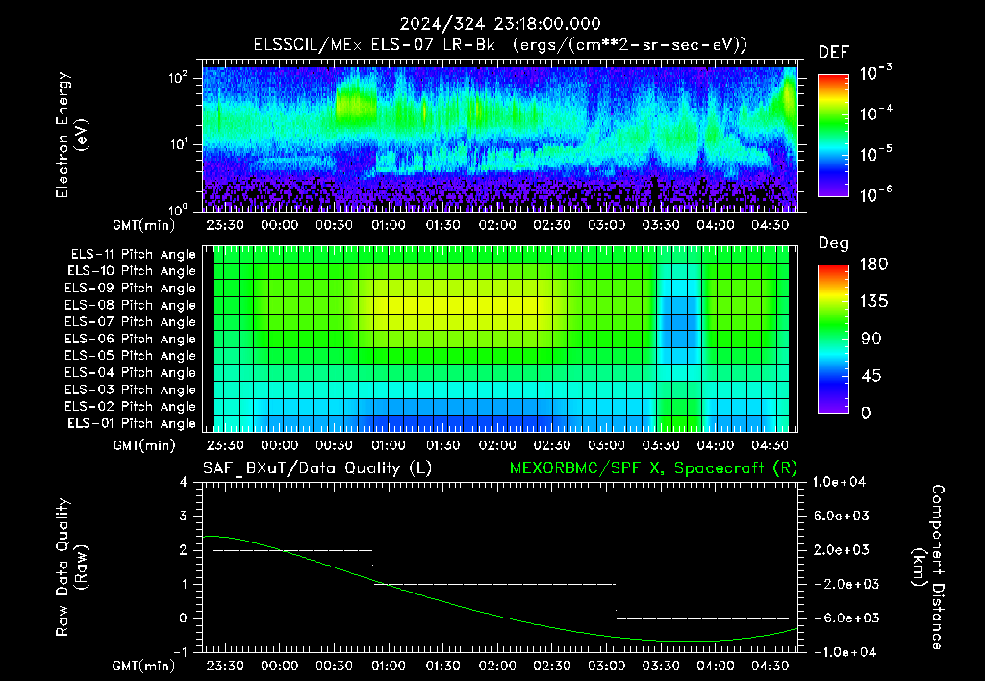Click the 03:30 tick under the pitch angle panel
Screen dimensions: 985x681
[x=661, y=445]
